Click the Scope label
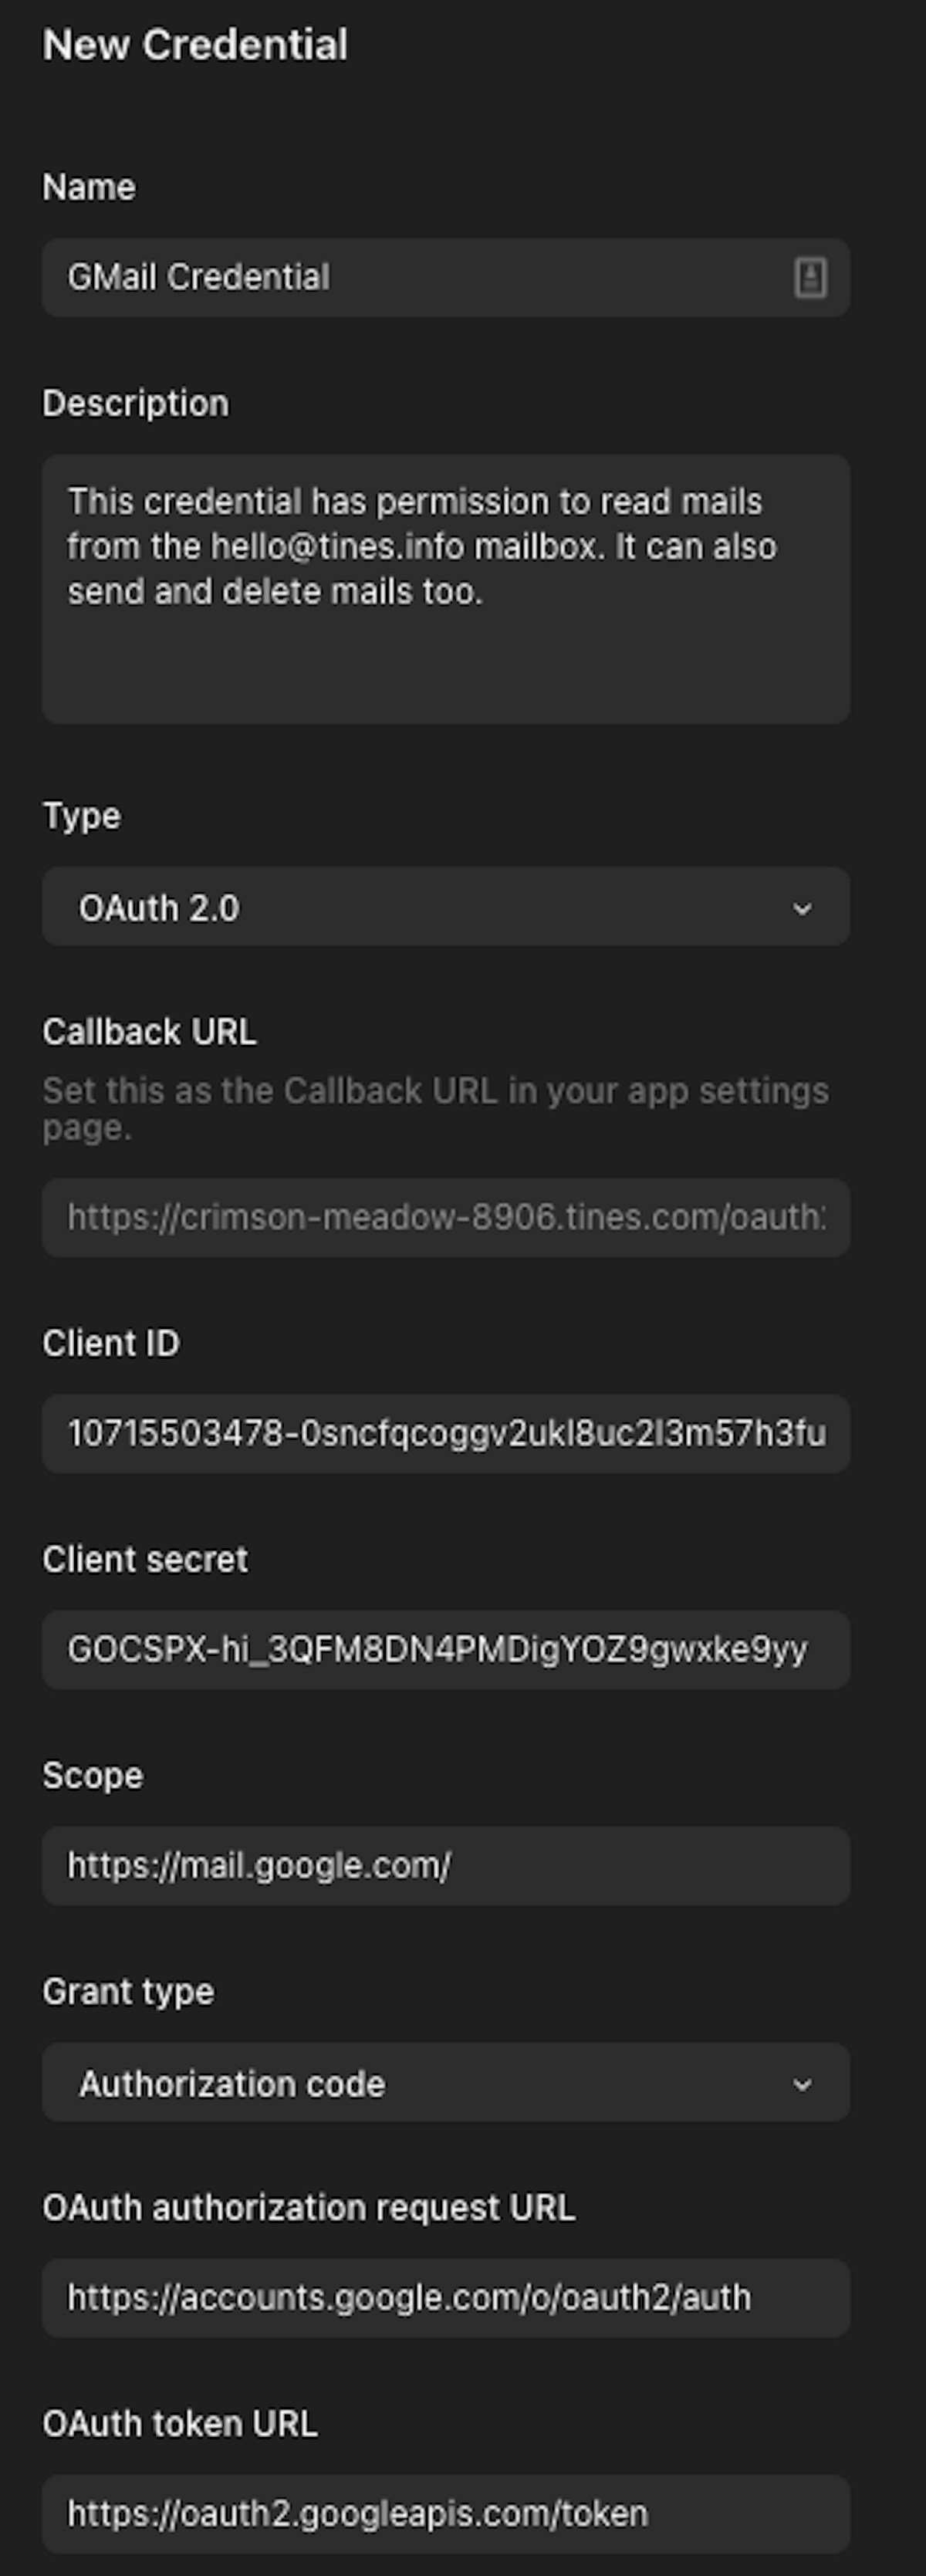Screen dimensions: 926x2576 point(93,1775)
